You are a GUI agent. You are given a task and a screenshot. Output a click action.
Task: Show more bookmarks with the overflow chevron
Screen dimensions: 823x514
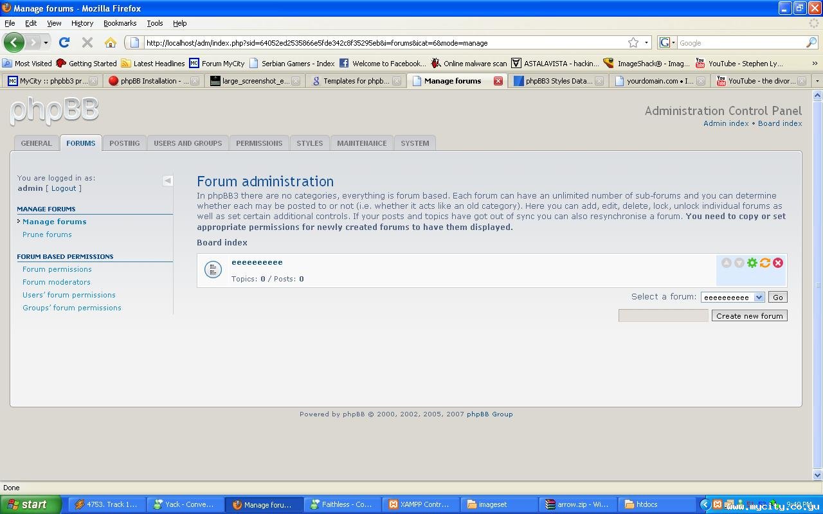(815, 63)
